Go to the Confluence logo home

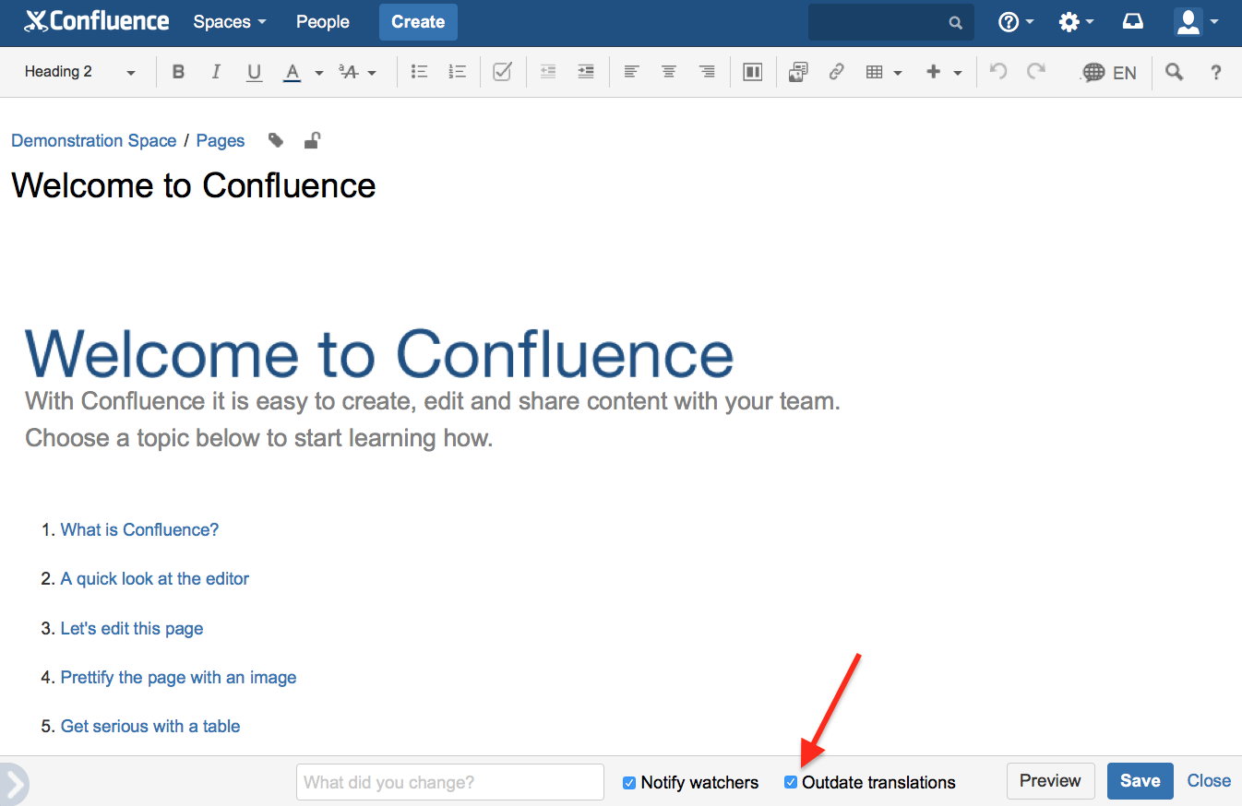(x=97, y=21)
